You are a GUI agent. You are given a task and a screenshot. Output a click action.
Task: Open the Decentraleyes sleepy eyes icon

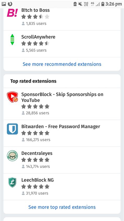point(12,156)
